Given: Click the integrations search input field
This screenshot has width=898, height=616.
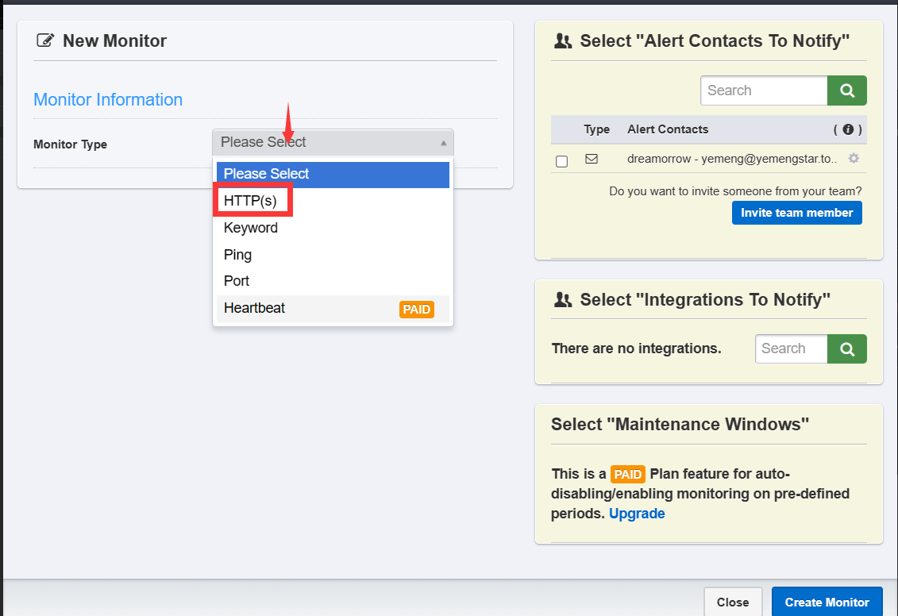Looking at the screenshot, I should point(791,348).
